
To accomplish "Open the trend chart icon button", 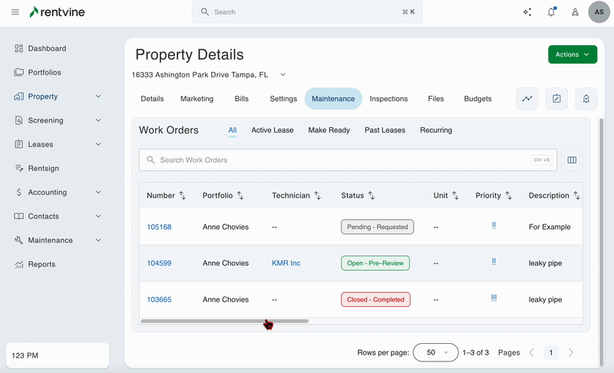I will click(x=527, y=99).
